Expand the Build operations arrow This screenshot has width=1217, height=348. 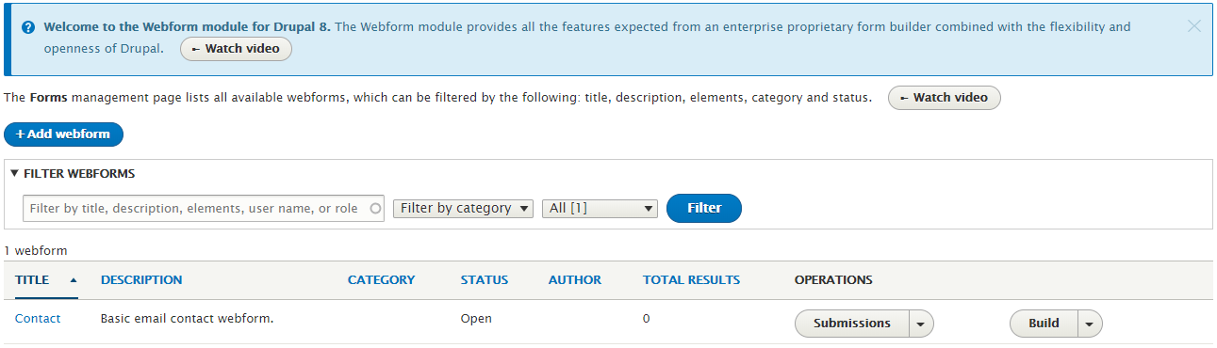point(1090,324)
